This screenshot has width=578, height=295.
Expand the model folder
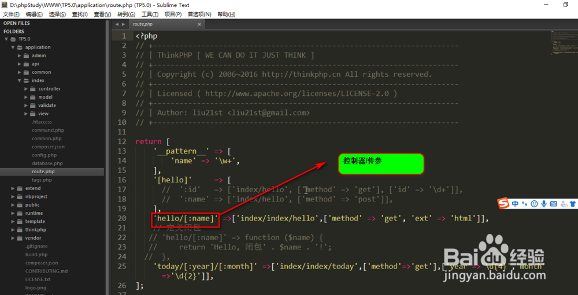26,97
